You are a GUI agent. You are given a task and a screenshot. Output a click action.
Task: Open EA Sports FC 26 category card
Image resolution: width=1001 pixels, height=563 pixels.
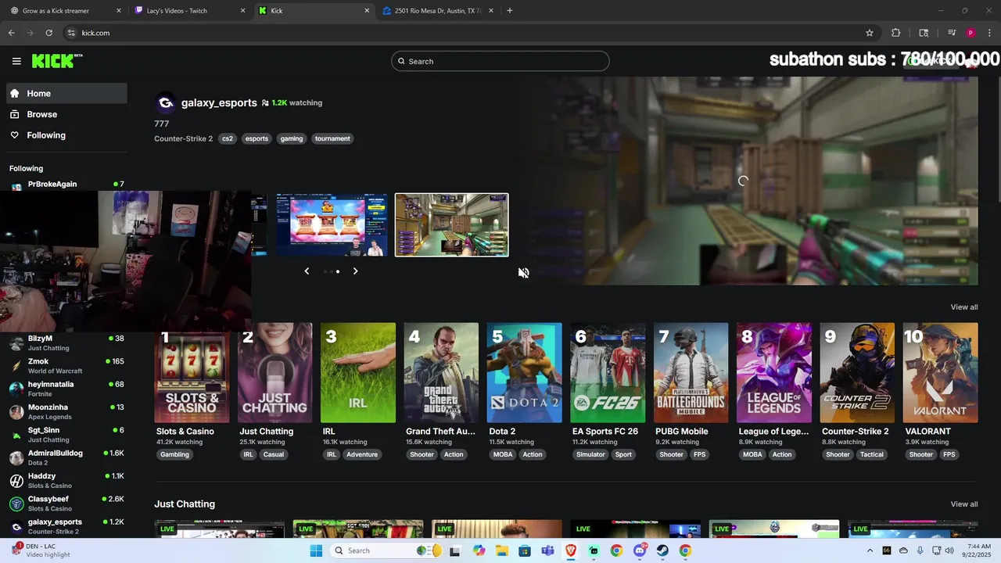608,373
